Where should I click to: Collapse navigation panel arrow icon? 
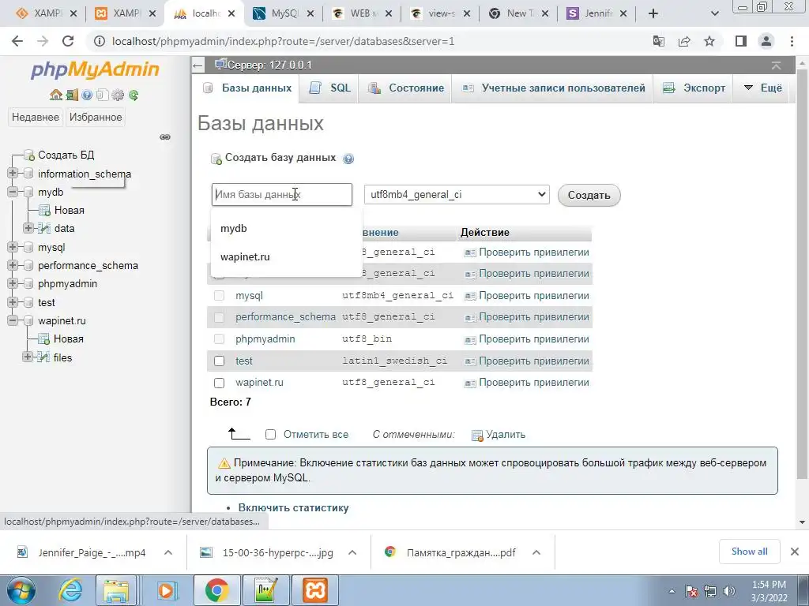[198, 65]
